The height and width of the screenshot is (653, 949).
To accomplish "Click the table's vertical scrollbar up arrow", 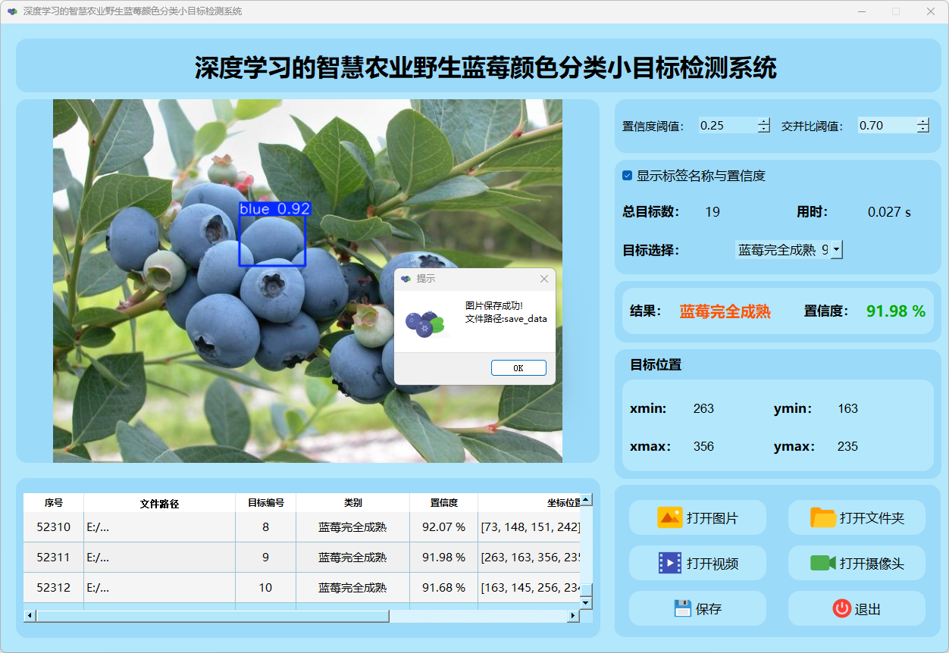I will click(x=586, y=500).
